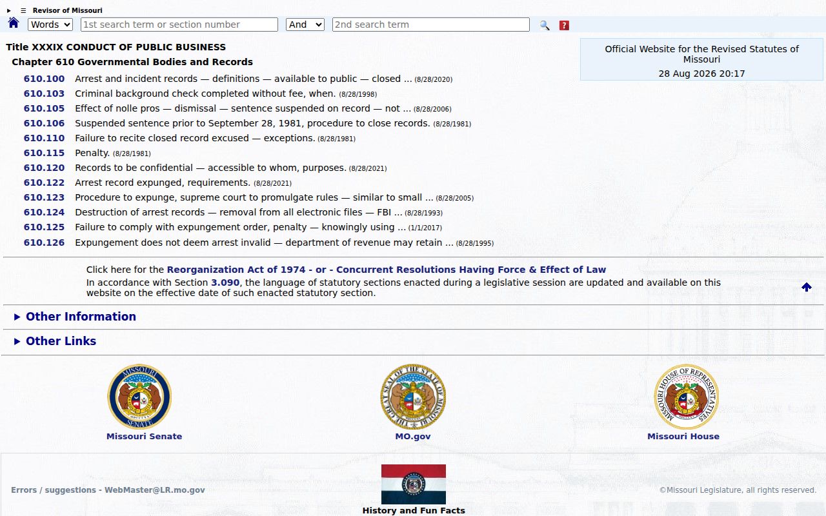Open section 610.105 link
This screenshot has height=516, width=826.
tap(44, 108)
